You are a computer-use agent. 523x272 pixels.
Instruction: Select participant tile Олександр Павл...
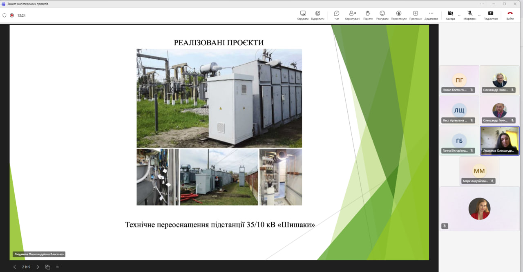(x=499, y=80)
